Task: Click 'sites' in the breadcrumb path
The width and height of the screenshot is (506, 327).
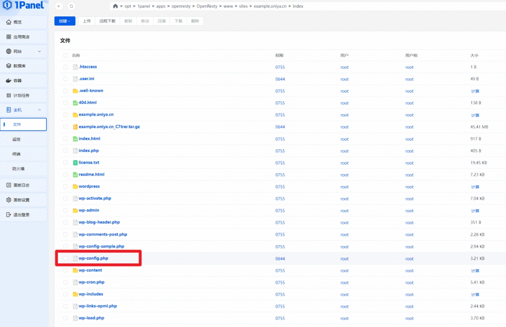Action: (243, 6)
